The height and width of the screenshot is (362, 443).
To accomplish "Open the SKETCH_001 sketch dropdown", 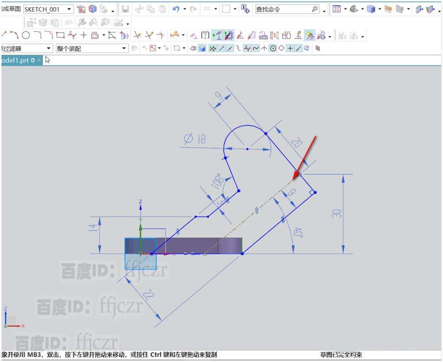I will (x=70, y=8).
